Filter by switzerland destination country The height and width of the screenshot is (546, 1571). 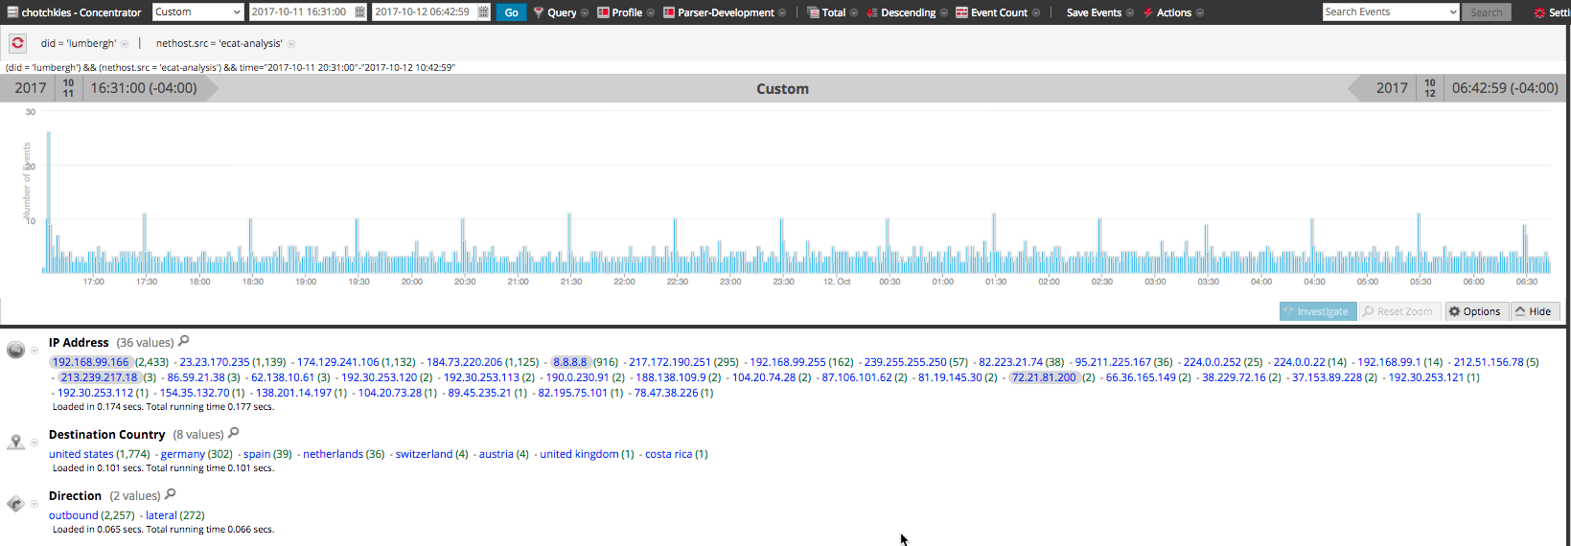[x=424, y=454]
